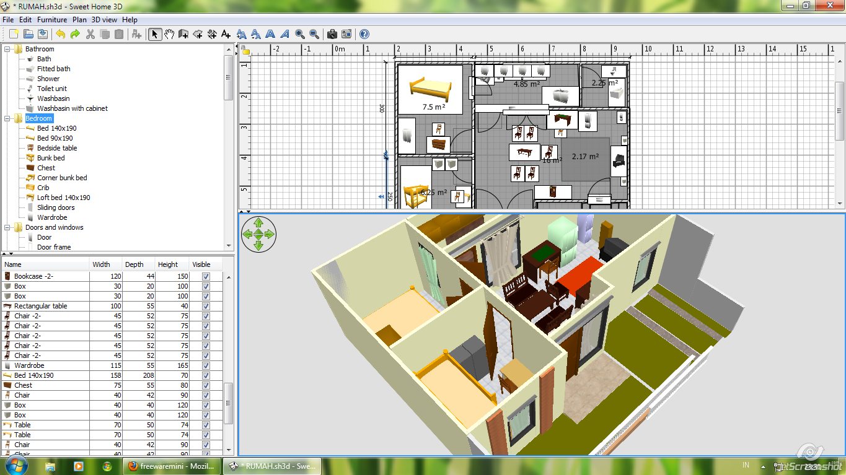Move 3D view backward with down arrow
Image resolution: width=846 pixels, height=475 pixels.
coord(258,245)
